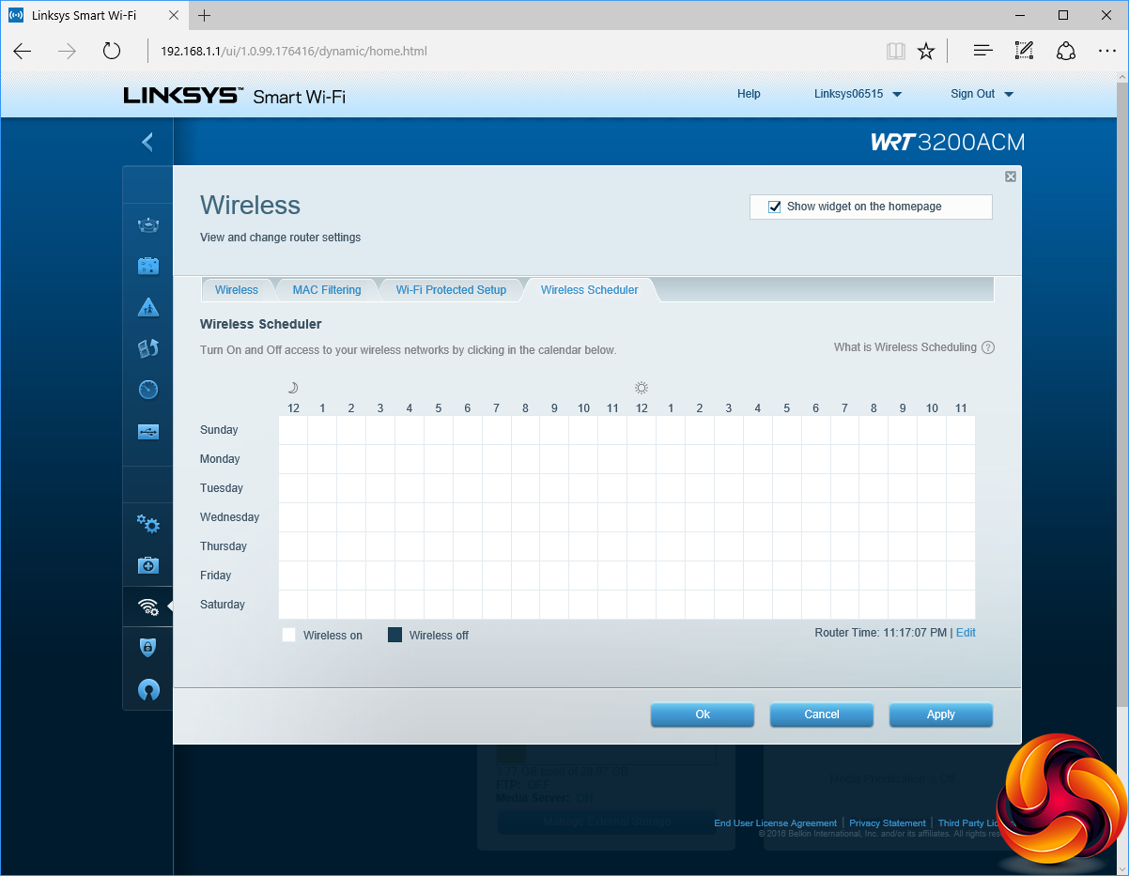Click the dark Wireless off legend swatch
Image resolution: width=1129 pixels, height=876 pixels.
click(395, 636)
